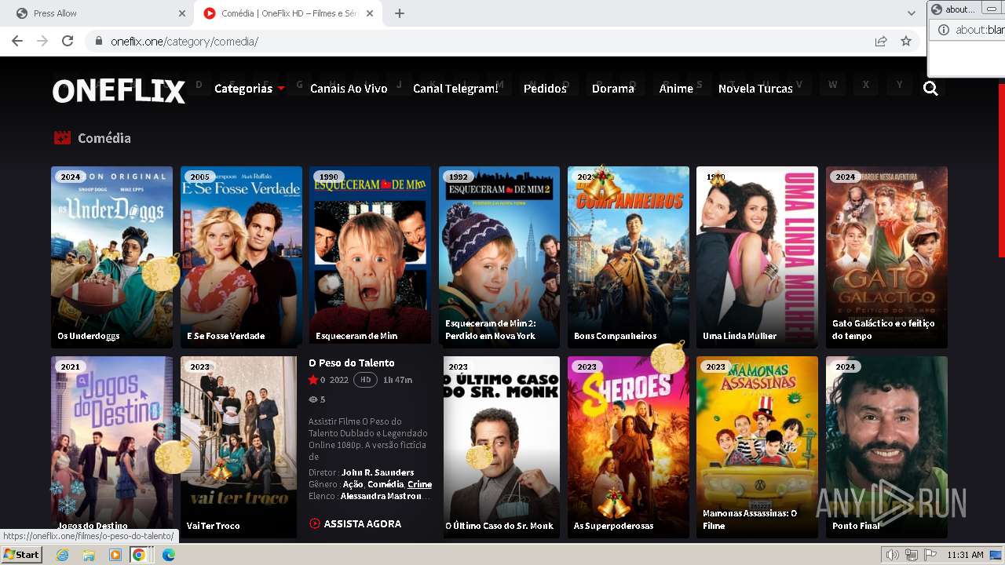Screen dimensions: 1005x565
Task: Click the action center flag icon
Action: point(930,555)
